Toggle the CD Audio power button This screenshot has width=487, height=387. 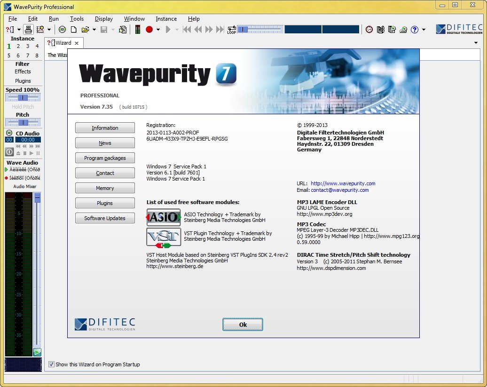[x=9, y=152]
